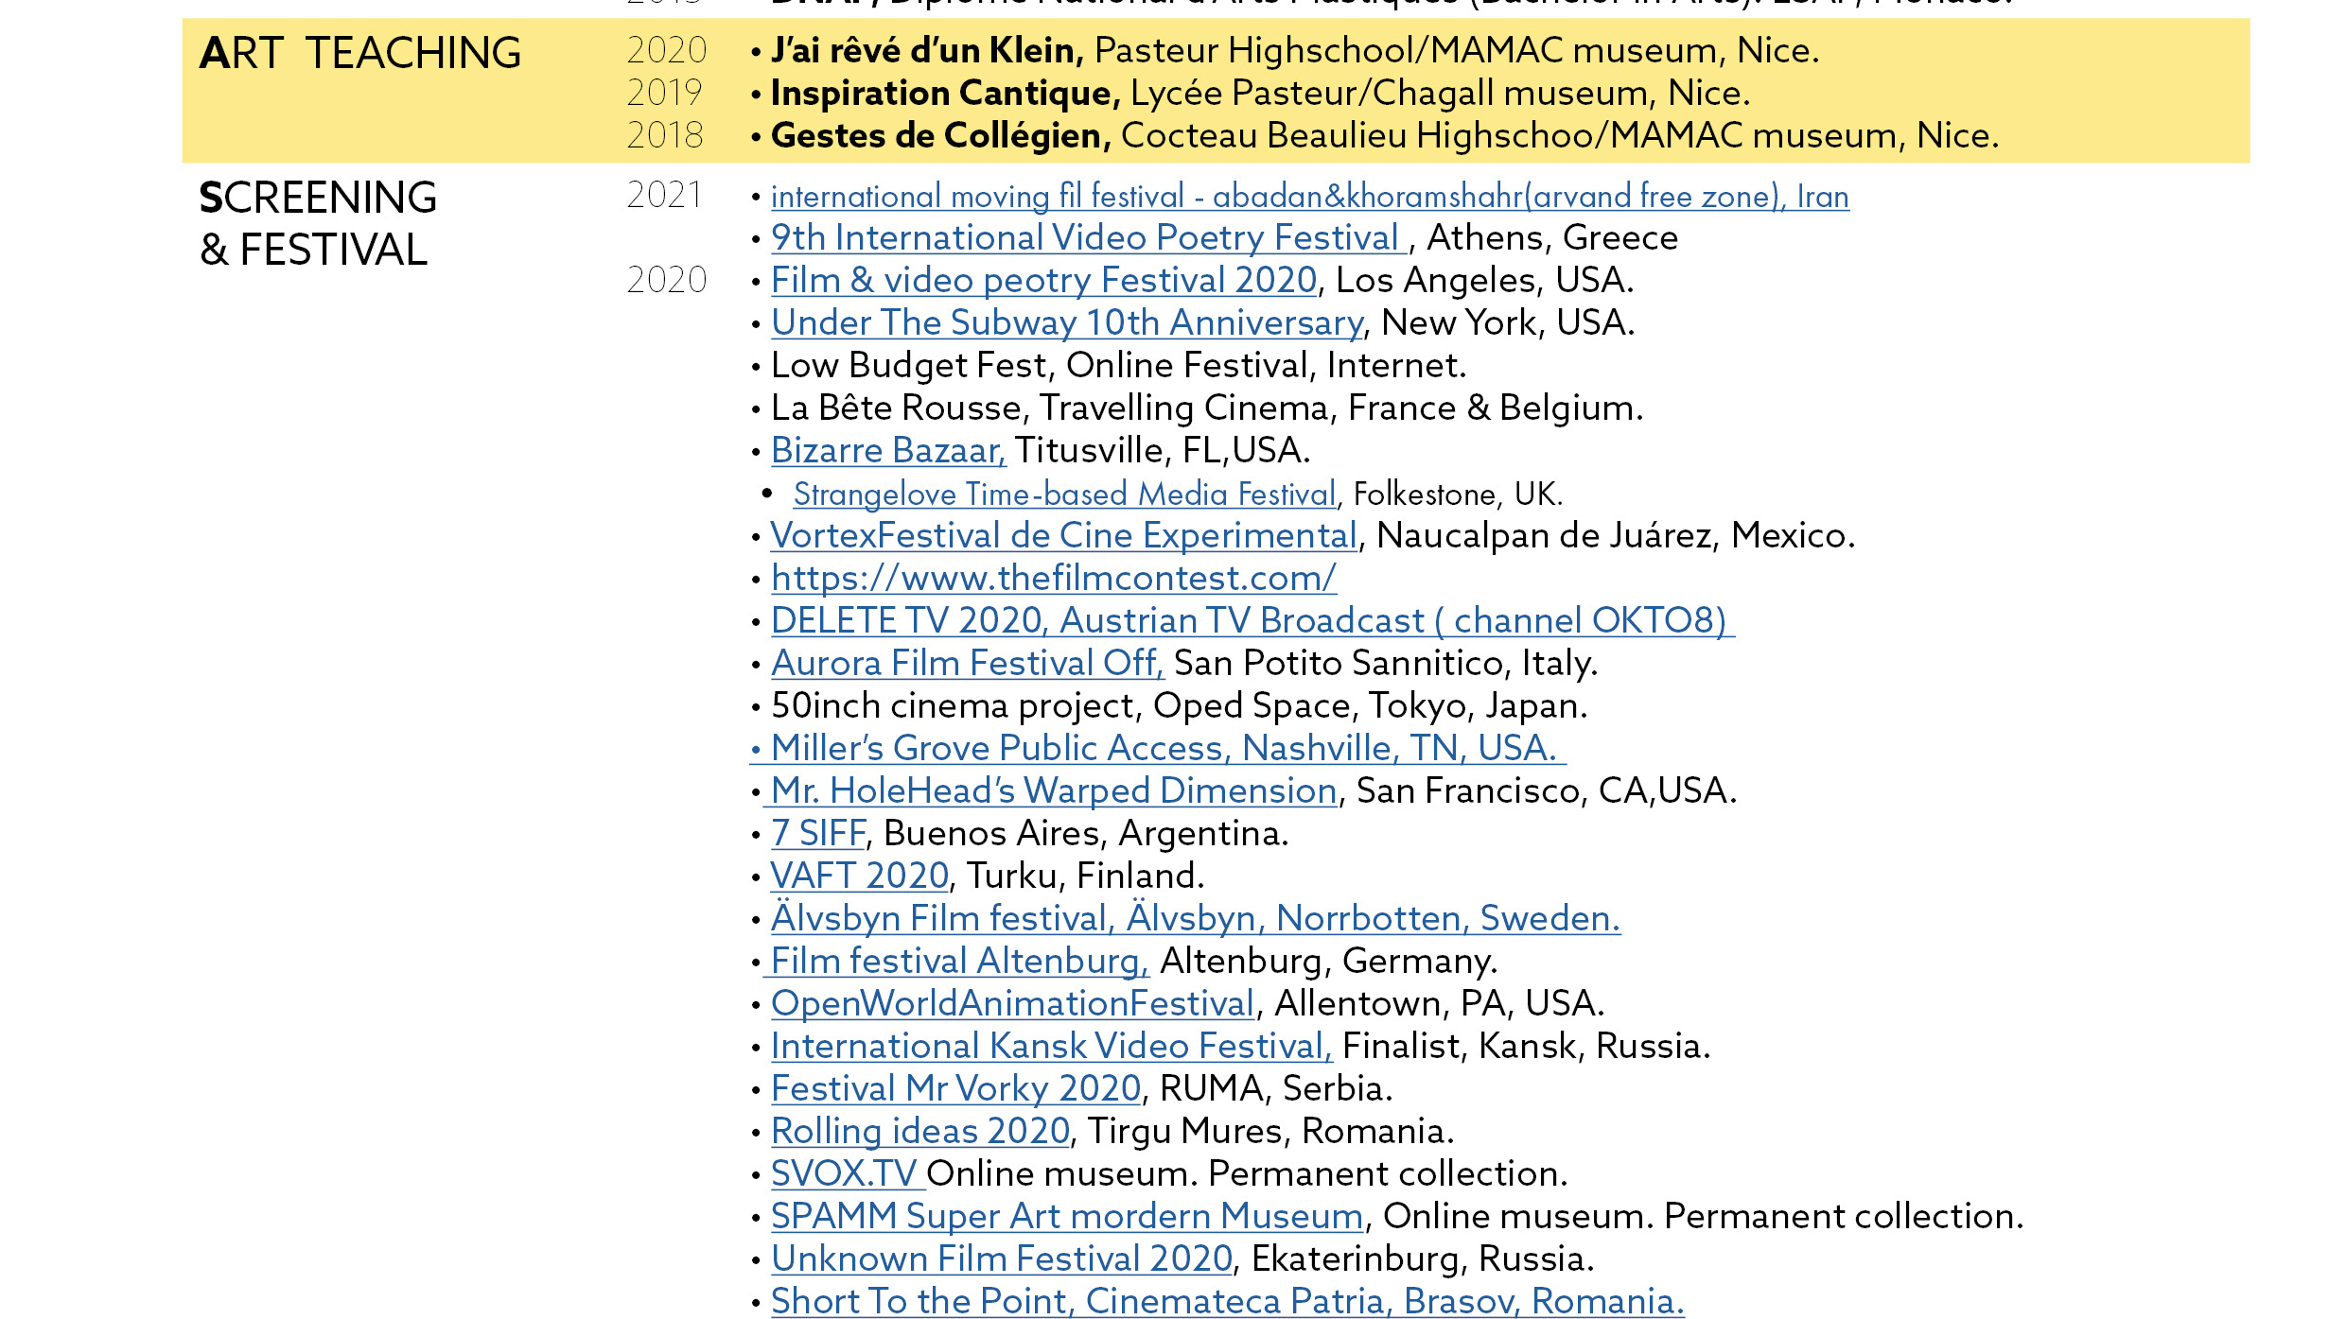Click Film festival Altenburg link
This screenshot has width=2346, height=1319.
(957, 962)
